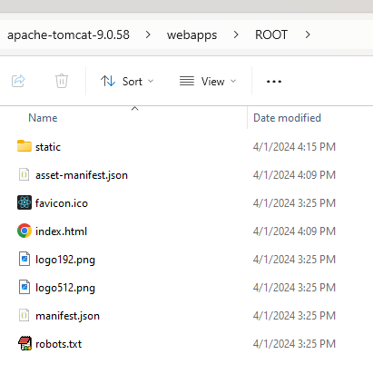Click index.html date modified value

[294, 231]
